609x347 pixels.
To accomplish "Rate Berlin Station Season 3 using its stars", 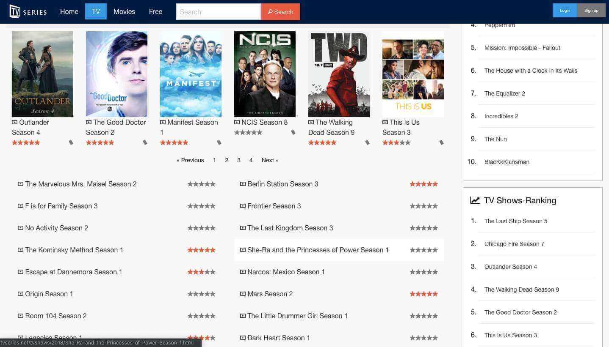I will [x=424, y=184].
